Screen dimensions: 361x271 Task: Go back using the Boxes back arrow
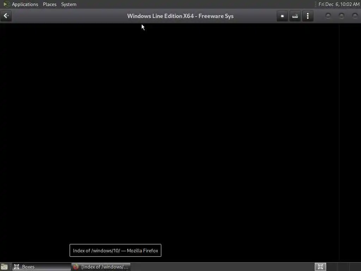(6, 16)
